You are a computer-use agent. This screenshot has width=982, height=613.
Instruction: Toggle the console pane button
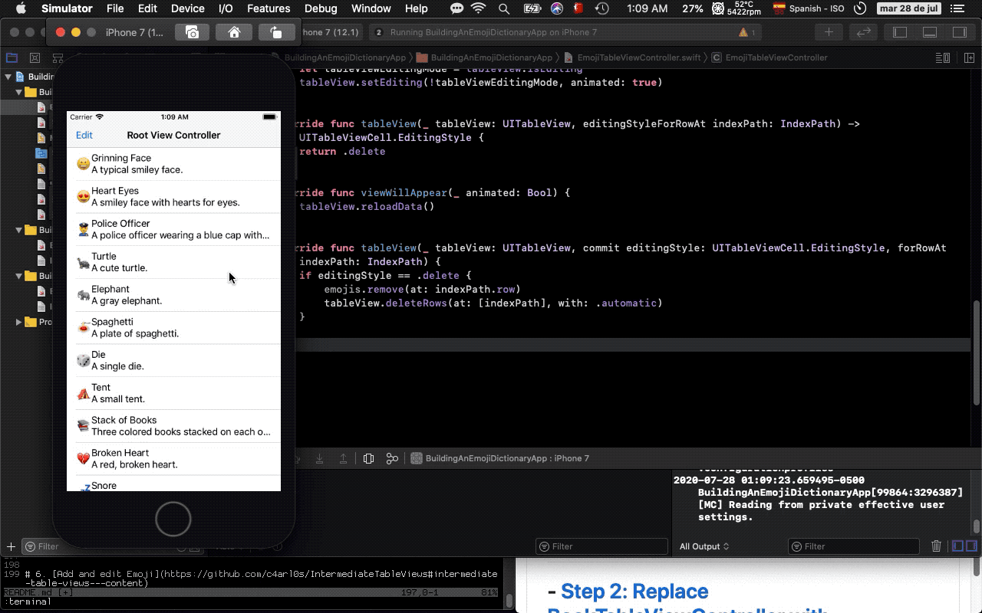tap(970, 546)
